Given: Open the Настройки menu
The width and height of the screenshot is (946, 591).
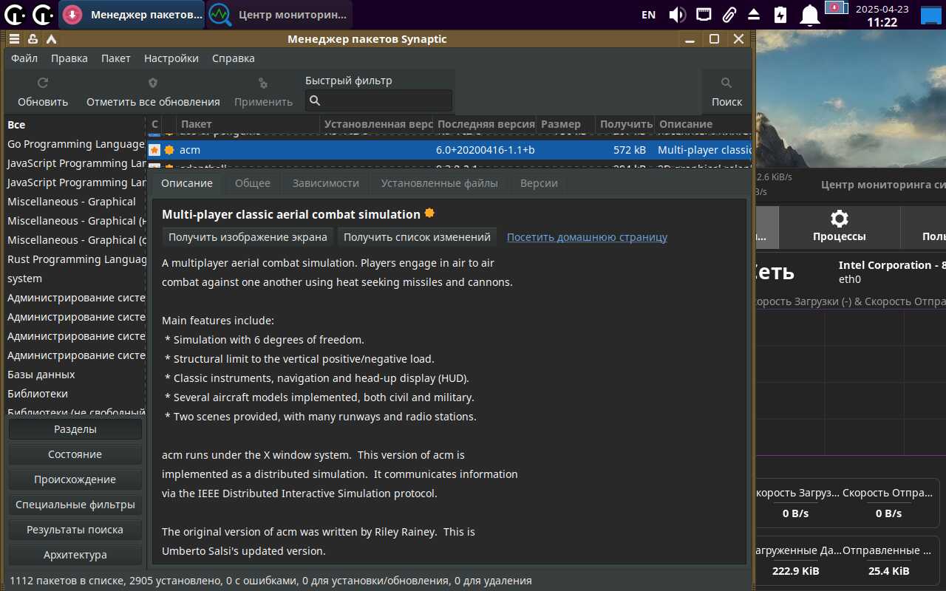Looking at the screenshot, I should (171, 58).
